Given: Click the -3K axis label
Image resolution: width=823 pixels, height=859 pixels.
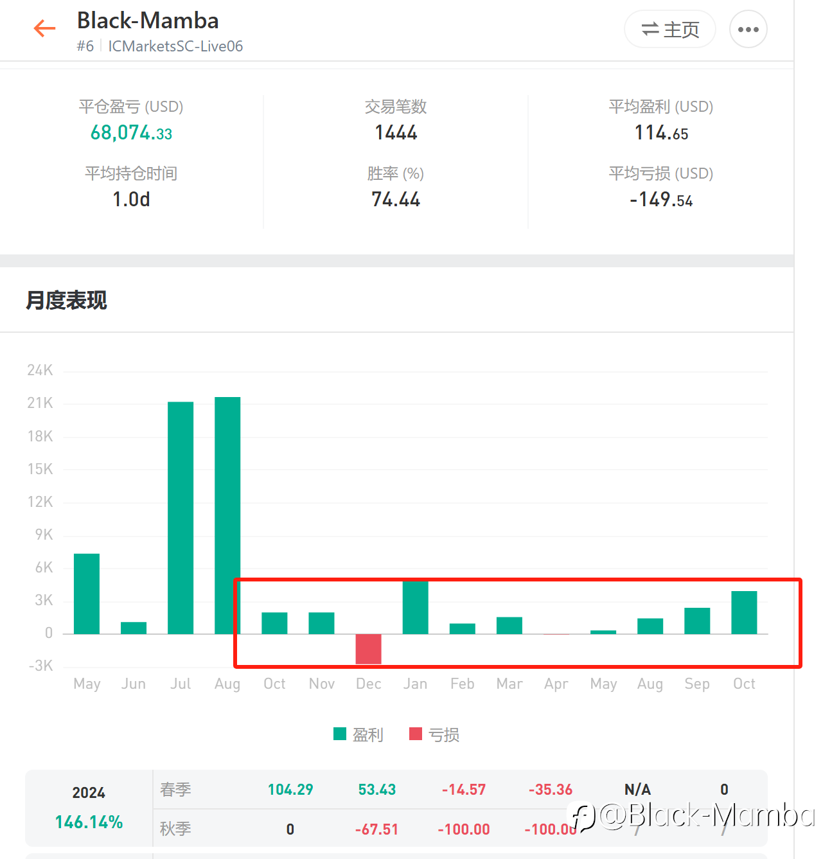Looking at the screenshot, I should coord(41,666).
